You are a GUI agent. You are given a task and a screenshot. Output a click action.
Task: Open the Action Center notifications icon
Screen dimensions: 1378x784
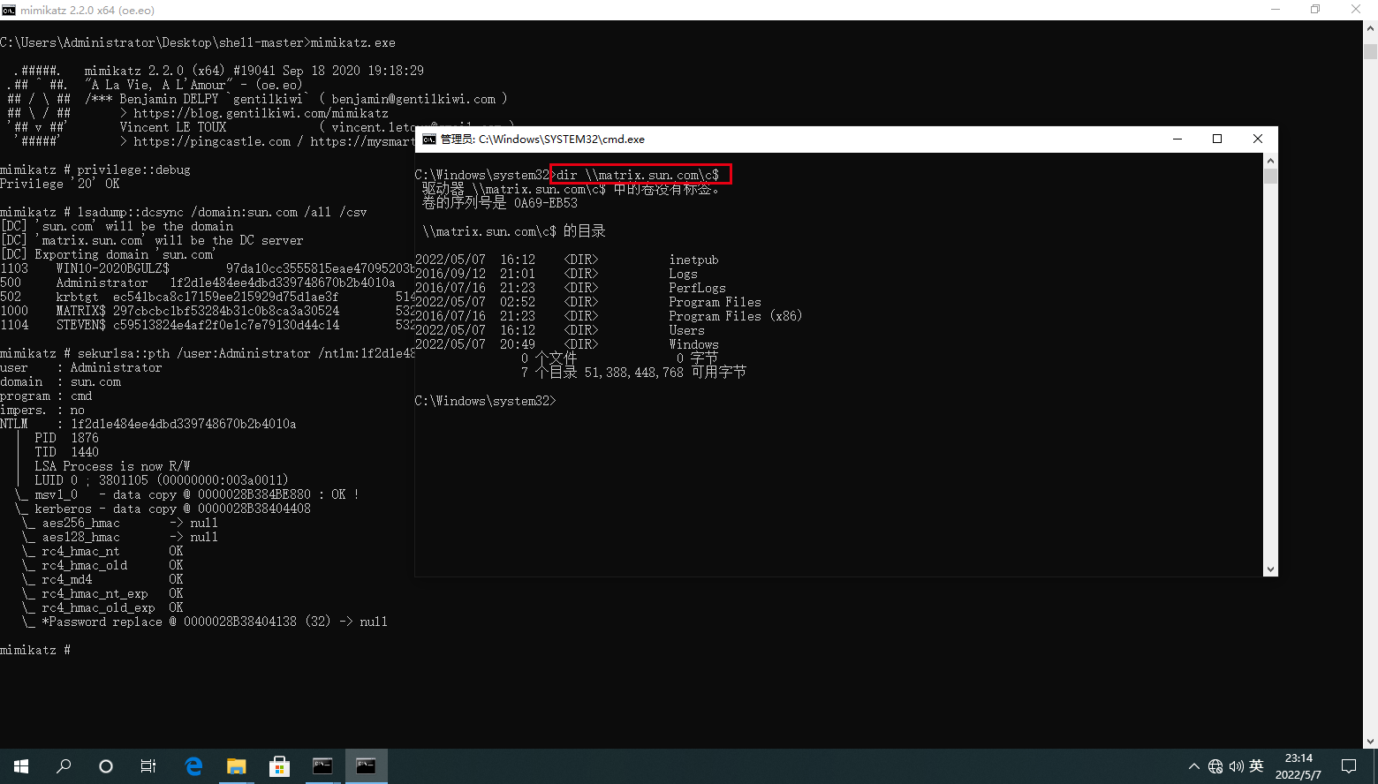point(1349,766)
